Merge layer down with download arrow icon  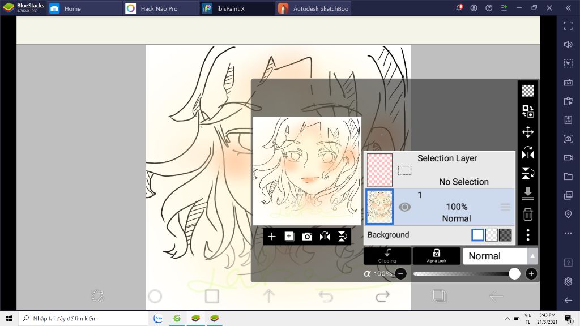(x=528, y=194)
